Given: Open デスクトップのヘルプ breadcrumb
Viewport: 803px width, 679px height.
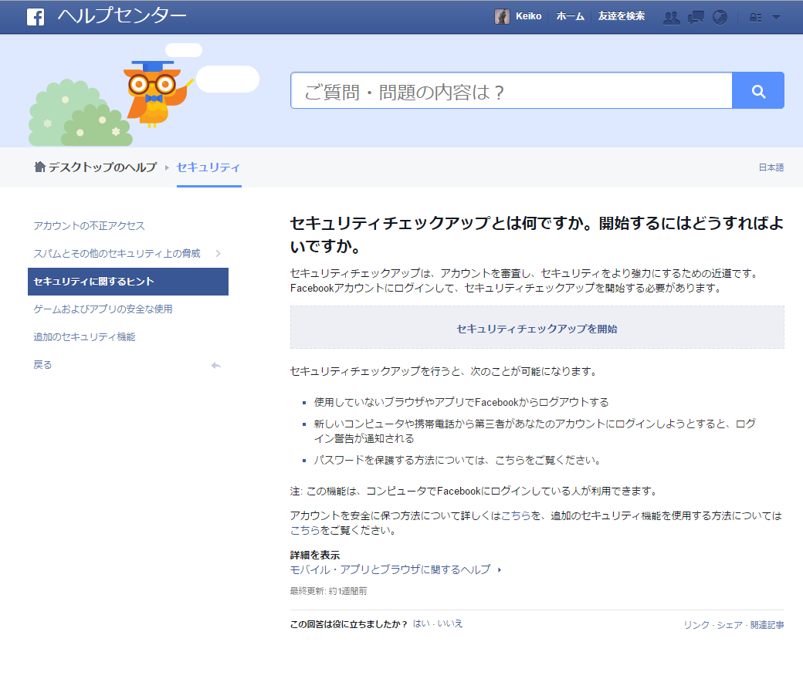Looking at the screenshot, I should (103, 167).
